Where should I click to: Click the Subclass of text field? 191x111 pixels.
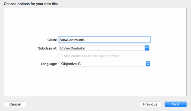point(102,48)
